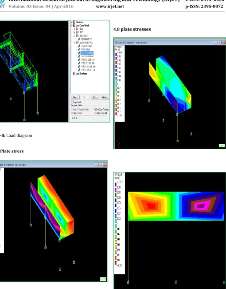Click the title bar of the 4.8 plate stresses window
The width and height of the screenshot is (226, 289).
point(169,43)
